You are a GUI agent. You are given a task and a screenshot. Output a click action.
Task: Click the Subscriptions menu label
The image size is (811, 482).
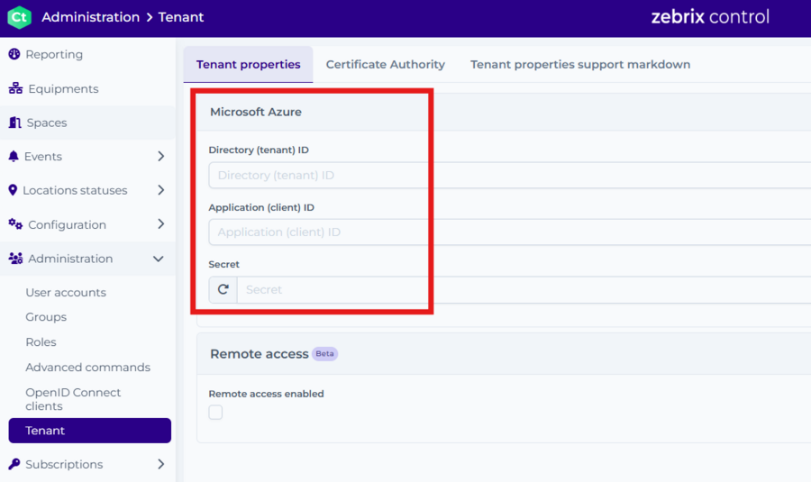click(64, 464)
